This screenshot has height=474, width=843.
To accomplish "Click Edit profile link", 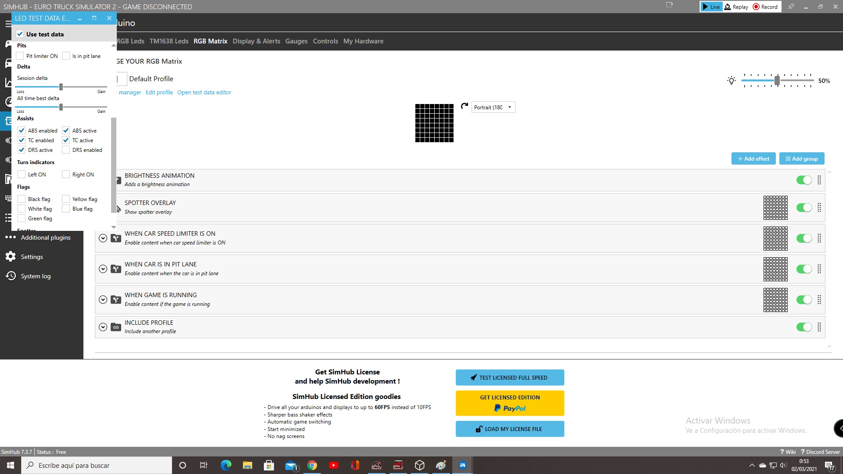I will tap(159, 92).
